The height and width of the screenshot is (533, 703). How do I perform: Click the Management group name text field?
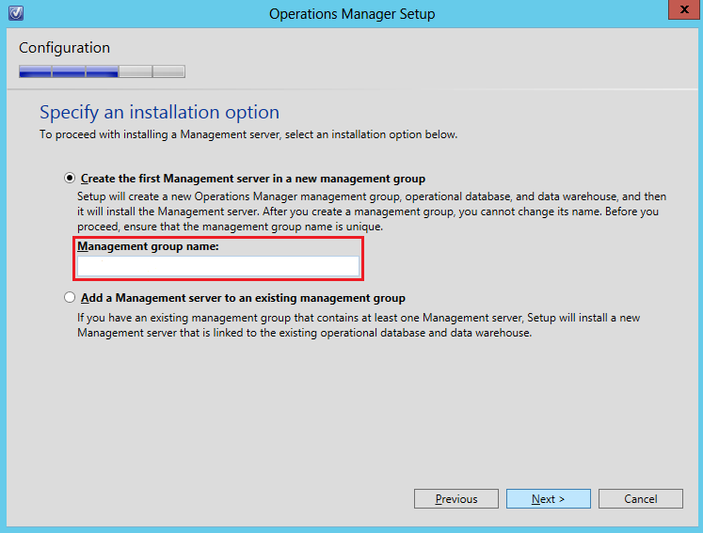coord(218,266)
